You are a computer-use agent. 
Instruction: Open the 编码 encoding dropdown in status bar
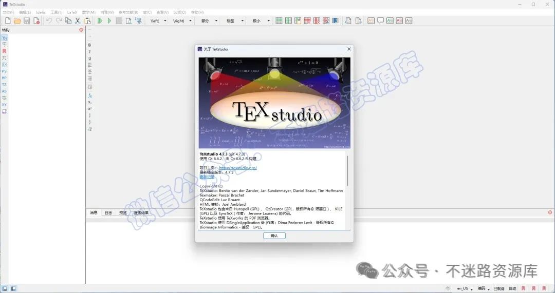484,289
